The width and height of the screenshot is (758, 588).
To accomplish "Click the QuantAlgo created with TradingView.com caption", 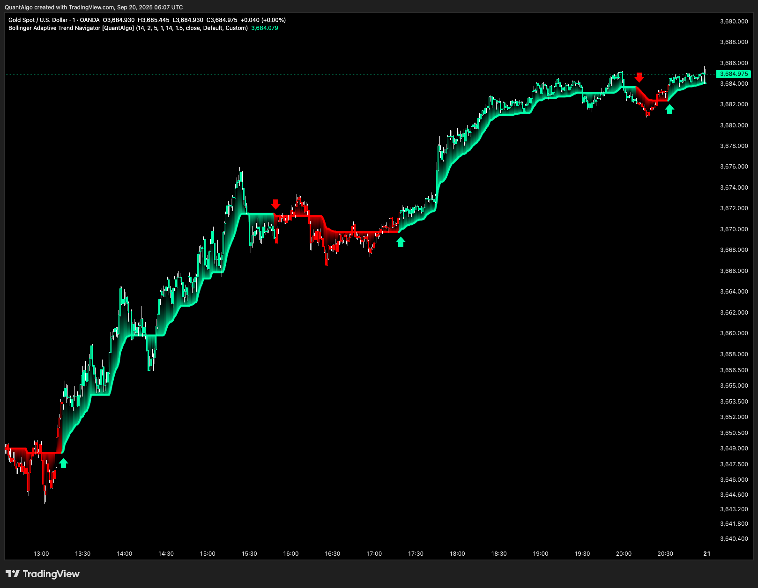I will coord(94,7).
